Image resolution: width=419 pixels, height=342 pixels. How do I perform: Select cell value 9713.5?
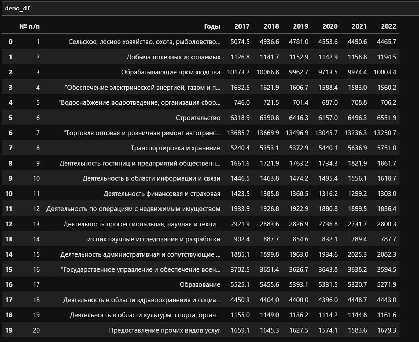[328, 72]
